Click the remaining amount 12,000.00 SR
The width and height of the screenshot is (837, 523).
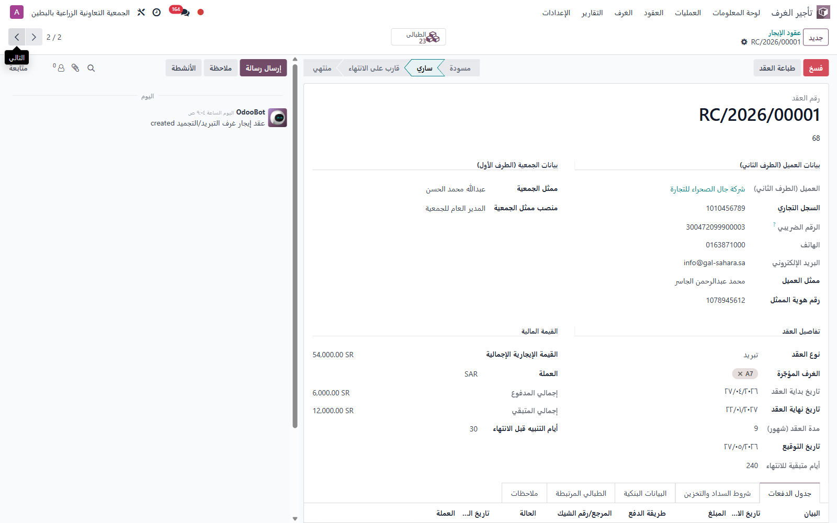pyautogui.click(x=333, y=411)
